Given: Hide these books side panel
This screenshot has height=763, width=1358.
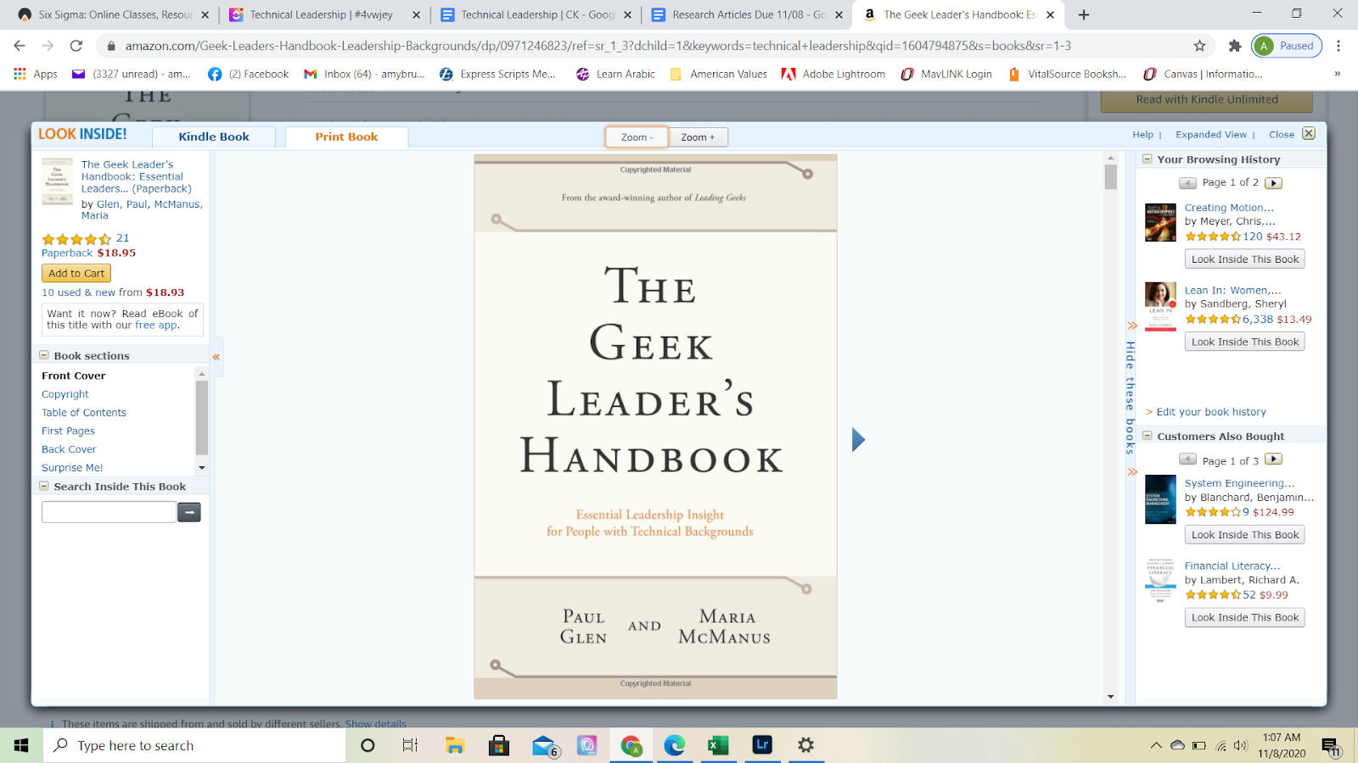Looking at the screenshot, I should (x=1131, y=398).
